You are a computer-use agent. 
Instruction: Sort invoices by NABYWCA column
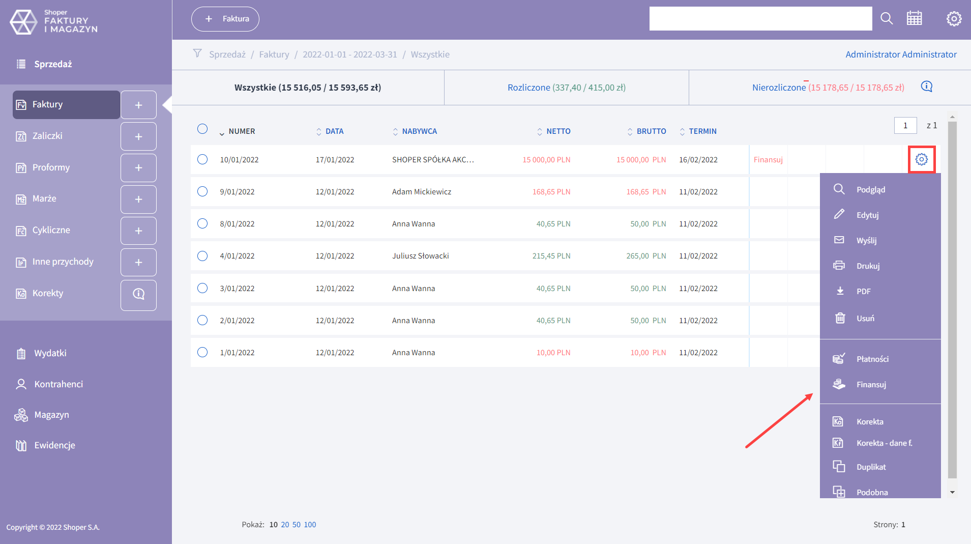(x=419, y=131)
